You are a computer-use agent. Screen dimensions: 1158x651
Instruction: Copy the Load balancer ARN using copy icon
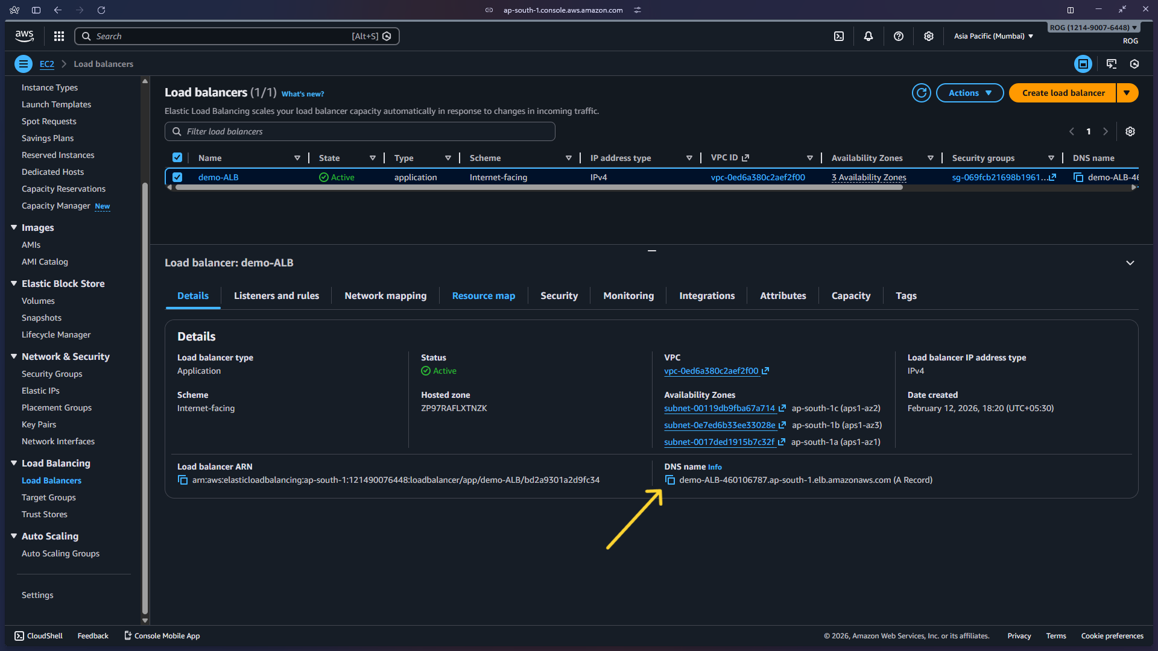click(x=183, y=480)
